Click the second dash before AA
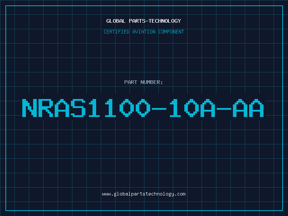 [x=224, y=109]
